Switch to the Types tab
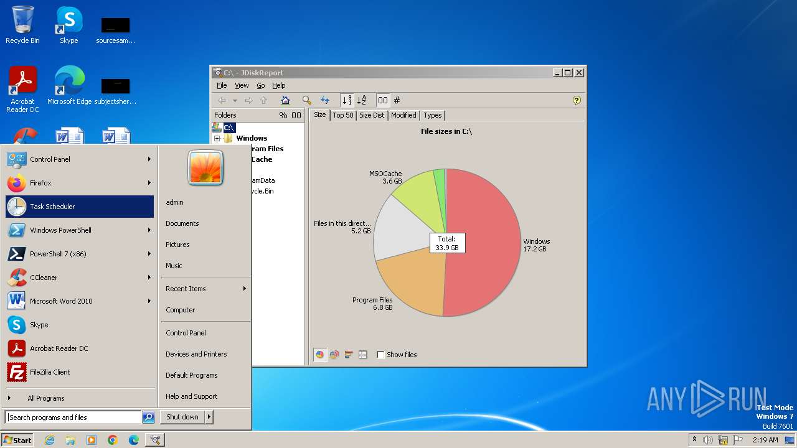This screenshot has height=448, width=797. tap(432, 115)
